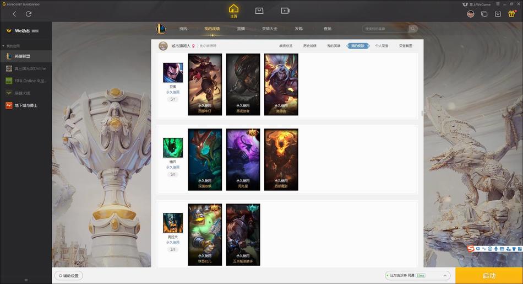Image resolution: width=523 pixels, height=284 pixels.
Task: Open the 辅助设置 button
Action: point(69,276)
